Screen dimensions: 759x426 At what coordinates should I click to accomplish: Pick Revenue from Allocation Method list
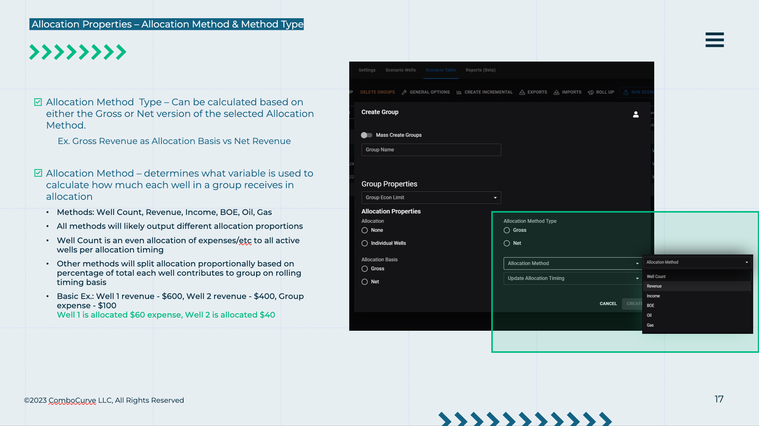pos(654,286)
